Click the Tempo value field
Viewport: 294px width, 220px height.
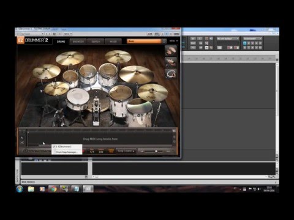point(101,151)
